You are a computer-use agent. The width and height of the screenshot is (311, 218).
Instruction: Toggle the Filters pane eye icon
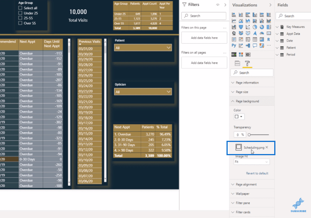pos(218,5)
